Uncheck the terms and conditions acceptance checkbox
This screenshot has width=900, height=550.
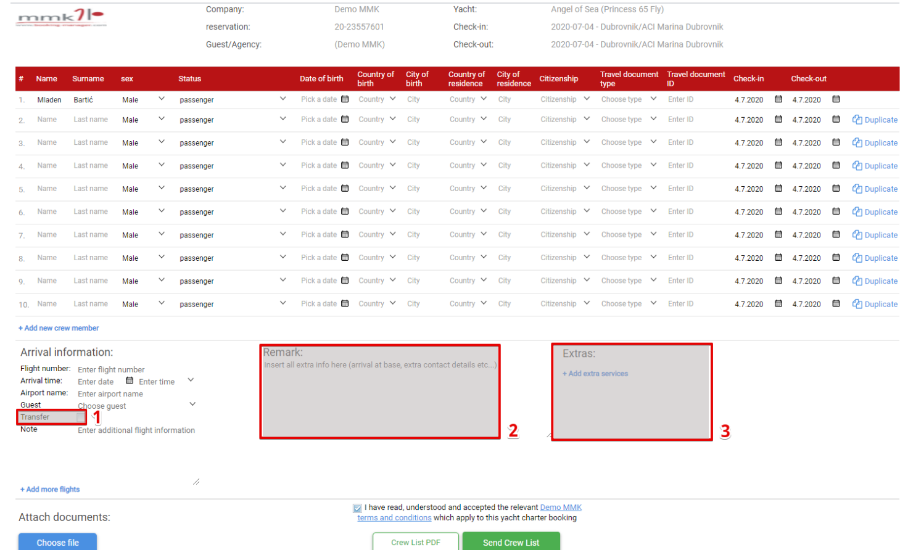point(357,508)
